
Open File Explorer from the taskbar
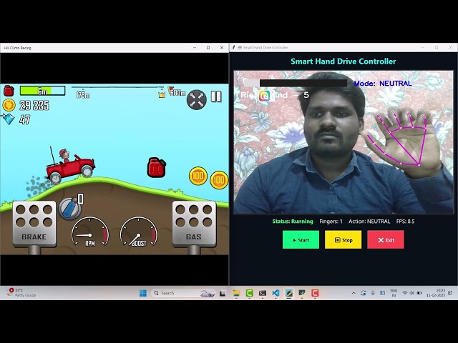point(236,293)
